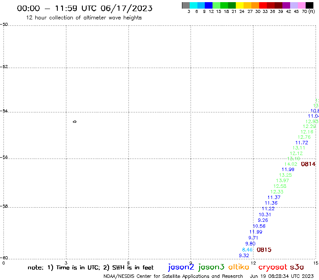319x280 pixels.
Task: Click the altika satellite legend label
Action: click(x=239, y=267)
